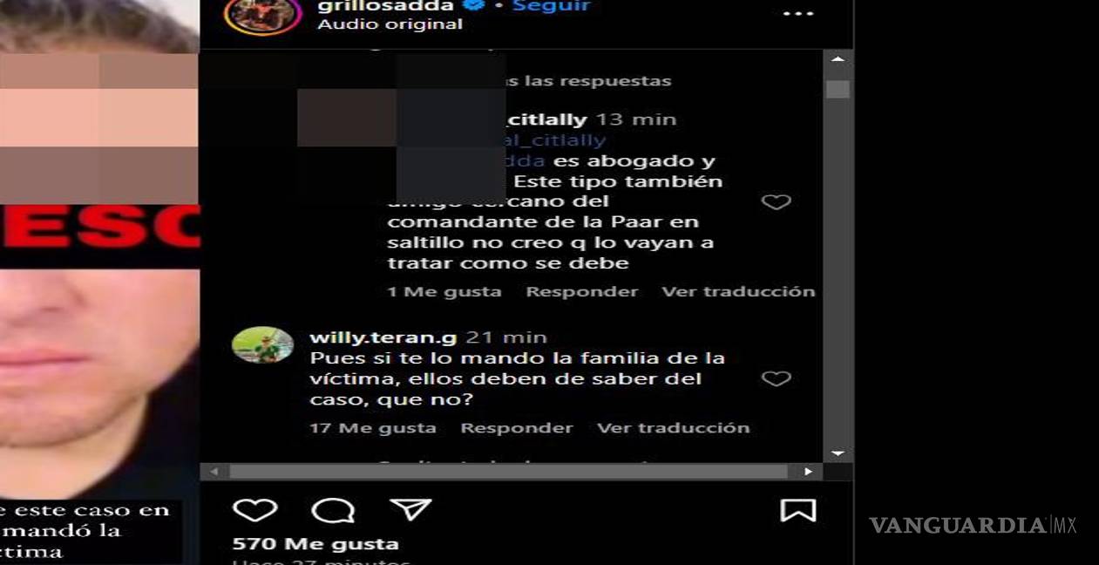Save post with the bookmark icon
The image size is (1099, 565).
[797, 510]
